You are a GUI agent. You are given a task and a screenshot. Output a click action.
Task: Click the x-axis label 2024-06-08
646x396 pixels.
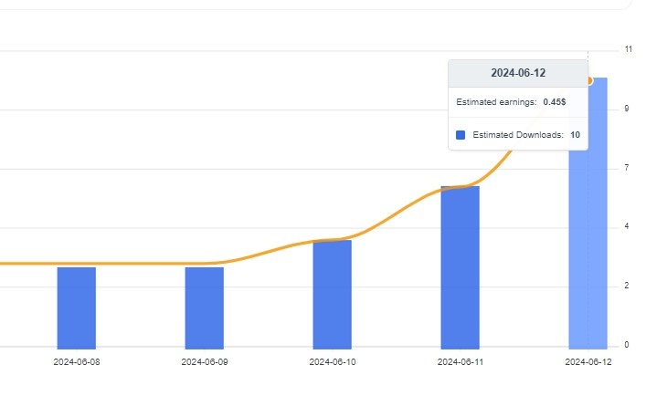click(77, 362)
